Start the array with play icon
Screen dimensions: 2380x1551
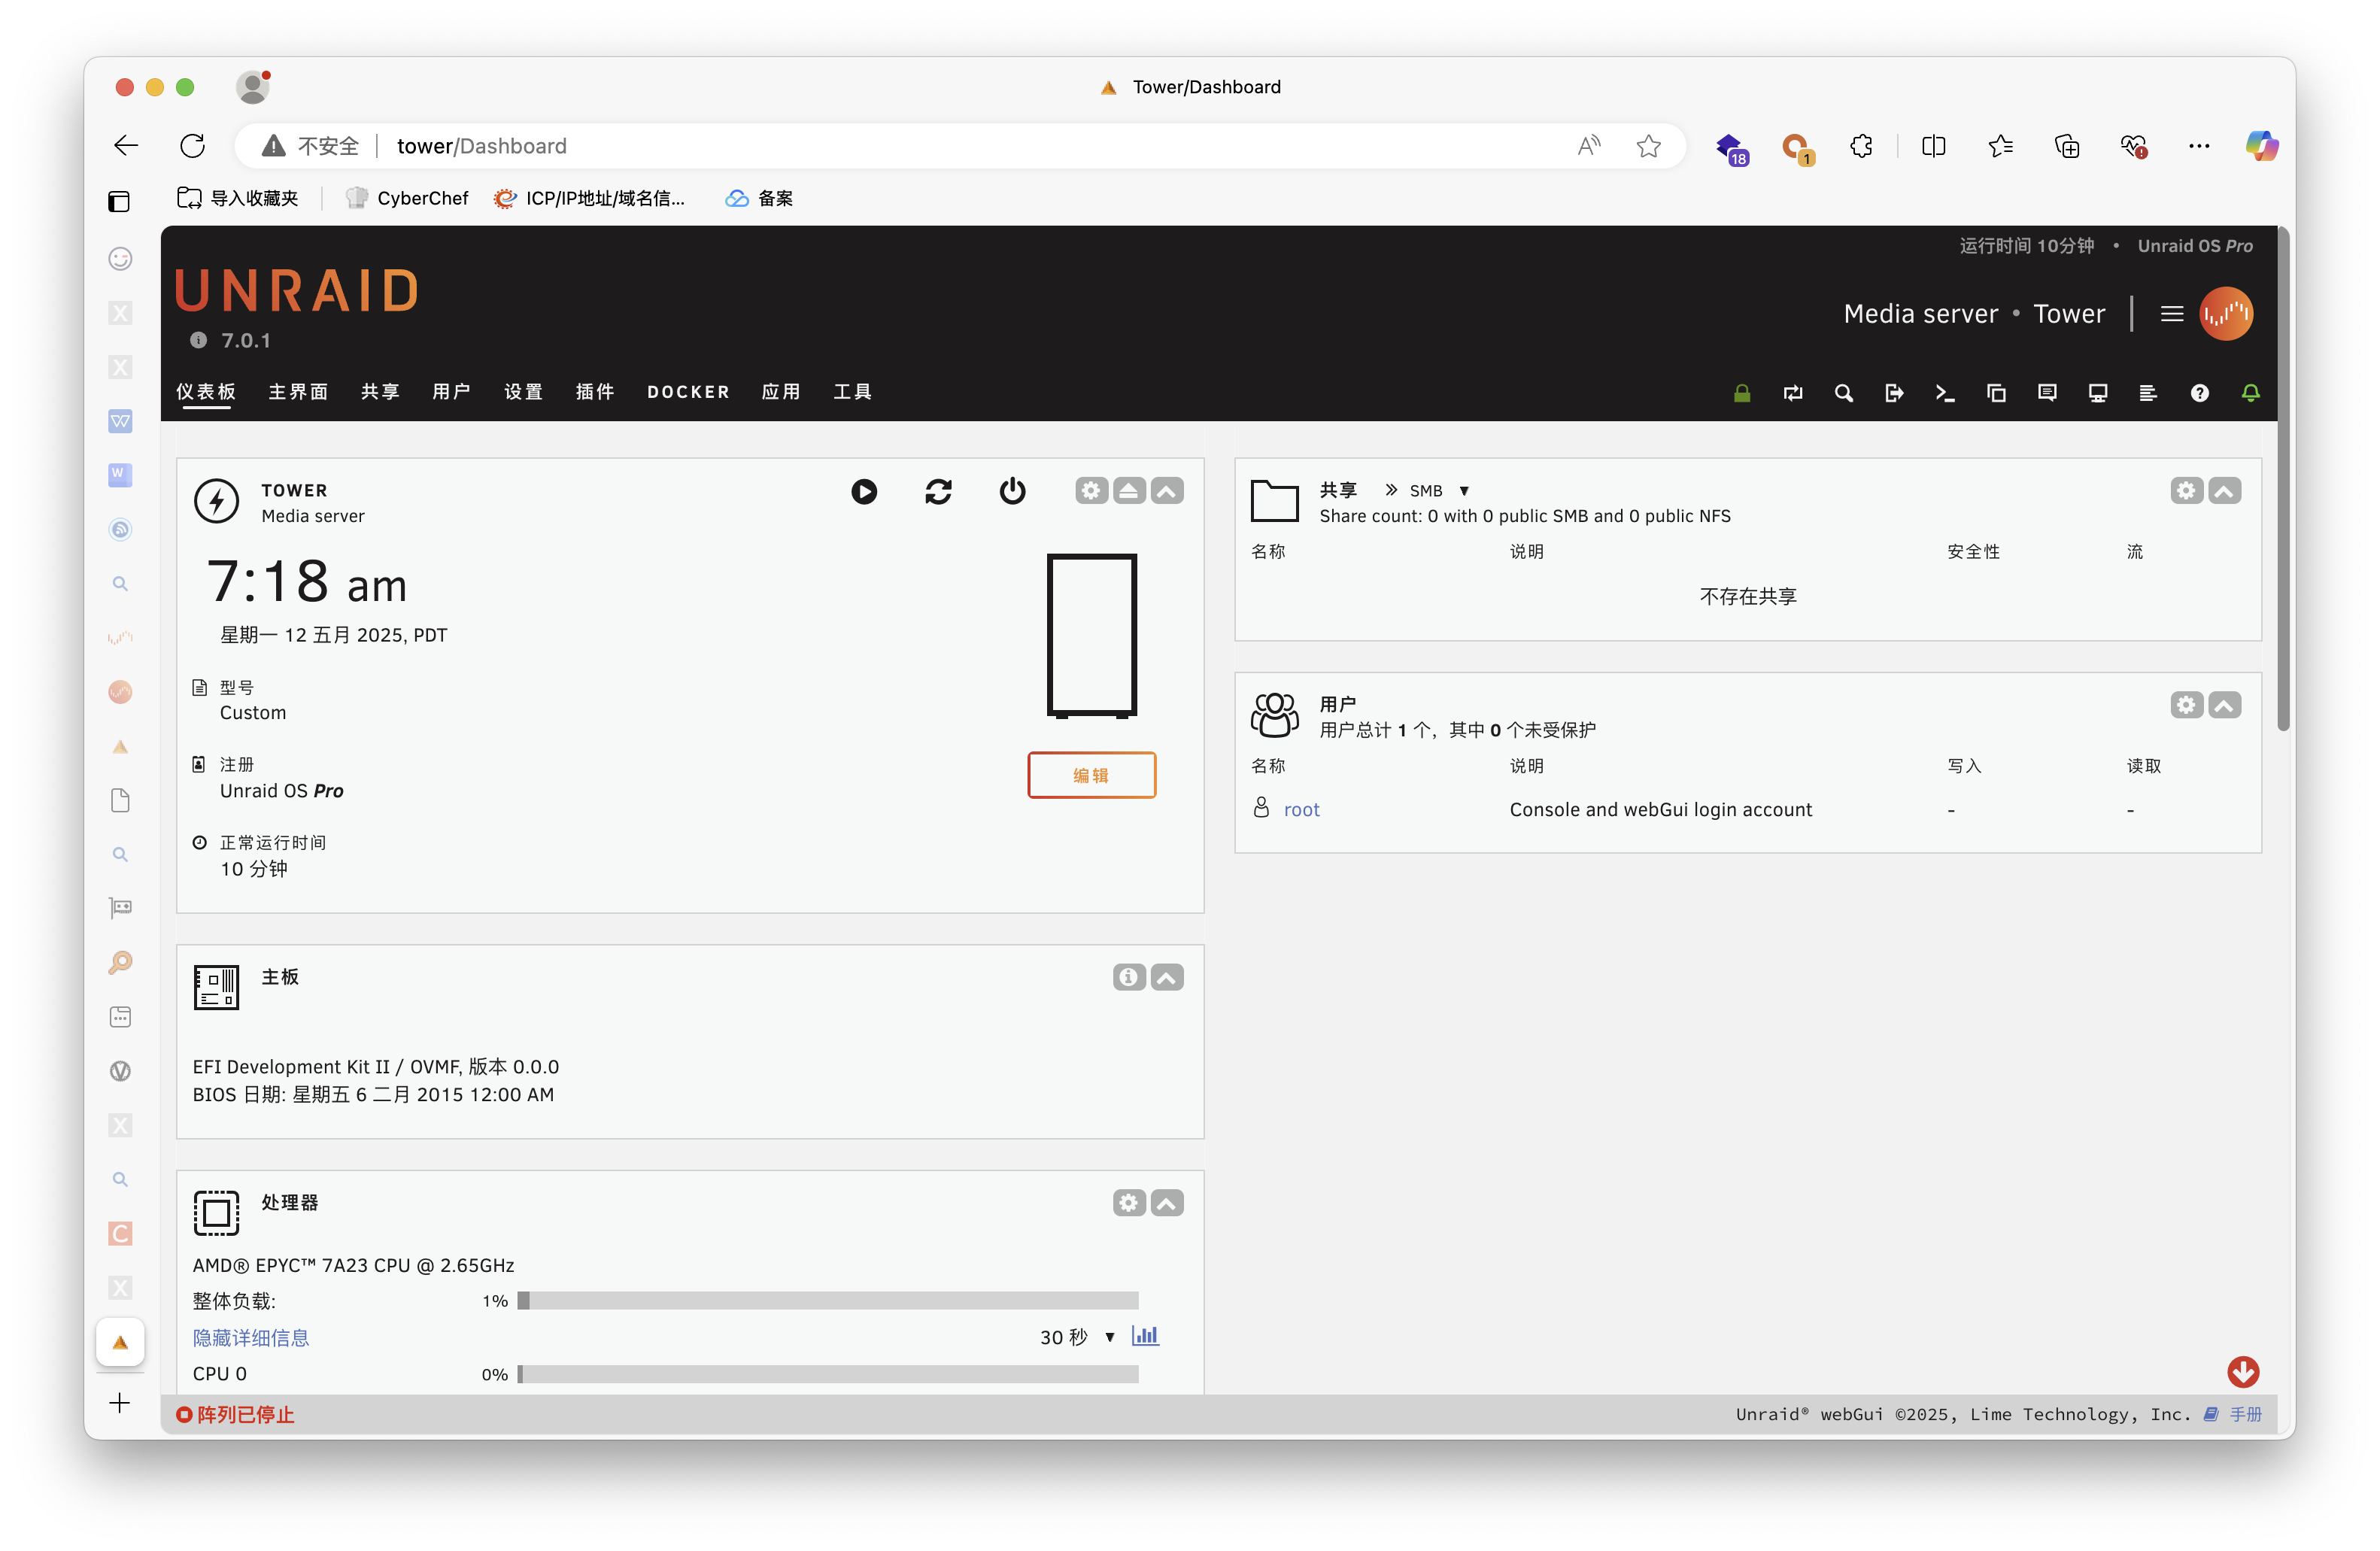[864, 491]
